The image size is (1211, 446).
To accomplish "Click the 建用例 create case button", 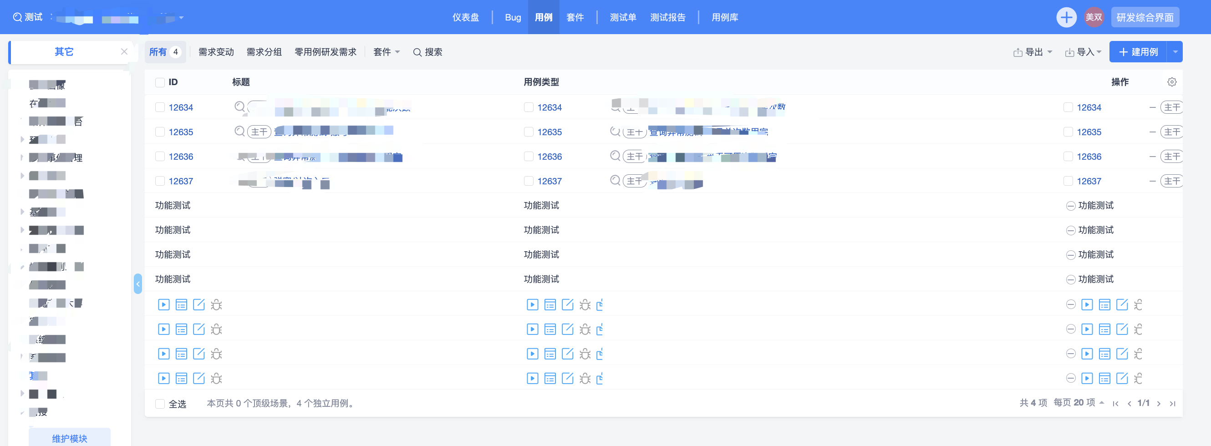I will (1138, 52).
